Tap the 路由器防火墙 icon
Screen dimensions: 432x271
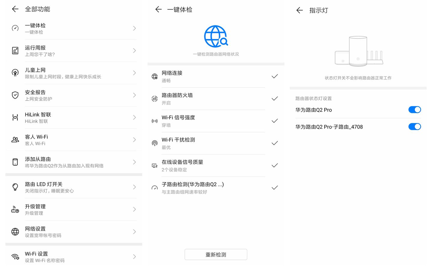tap(154, 99)
